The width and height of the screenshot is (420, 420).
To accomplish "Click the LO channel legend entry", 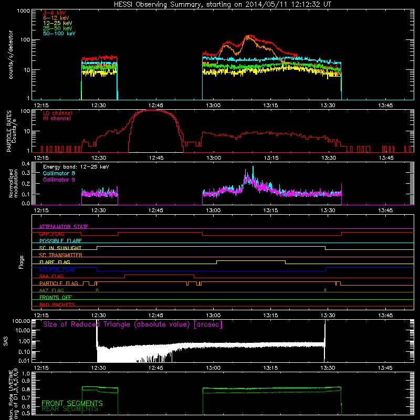I will click(58, 113).
